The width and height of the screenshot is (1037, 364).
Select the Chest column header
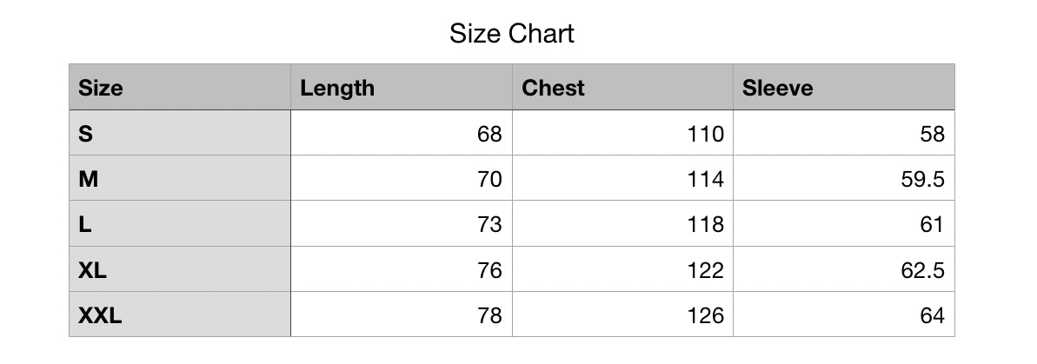[x=553, y=88]
